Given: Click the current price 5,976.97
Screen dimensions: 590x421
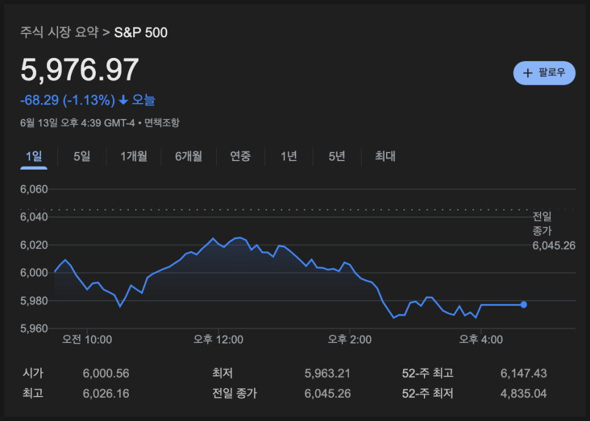Looking at the screenshot, I should tap(80, 70).
